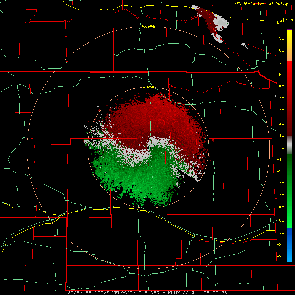This screenshot has width=295, height=295.
Task: Click the 0 value on the velocity scale
Action: (x=283, y=147)
